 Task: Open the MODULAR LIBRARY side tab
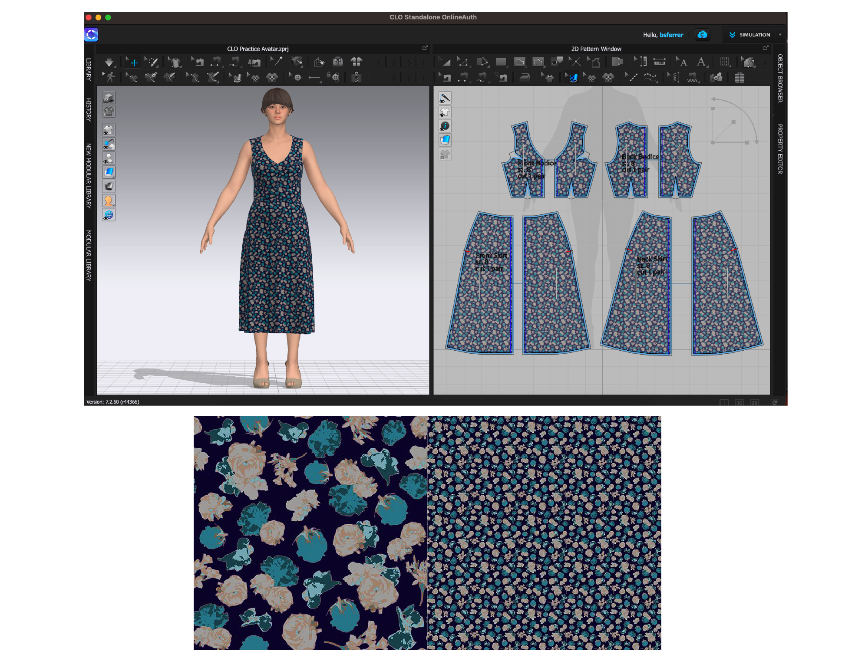tap(89, 256)
